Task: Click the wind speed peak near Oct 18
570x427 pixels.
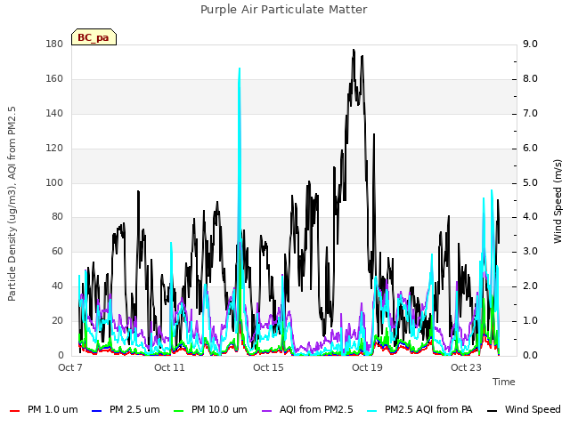Action: [x=354, y=51]
